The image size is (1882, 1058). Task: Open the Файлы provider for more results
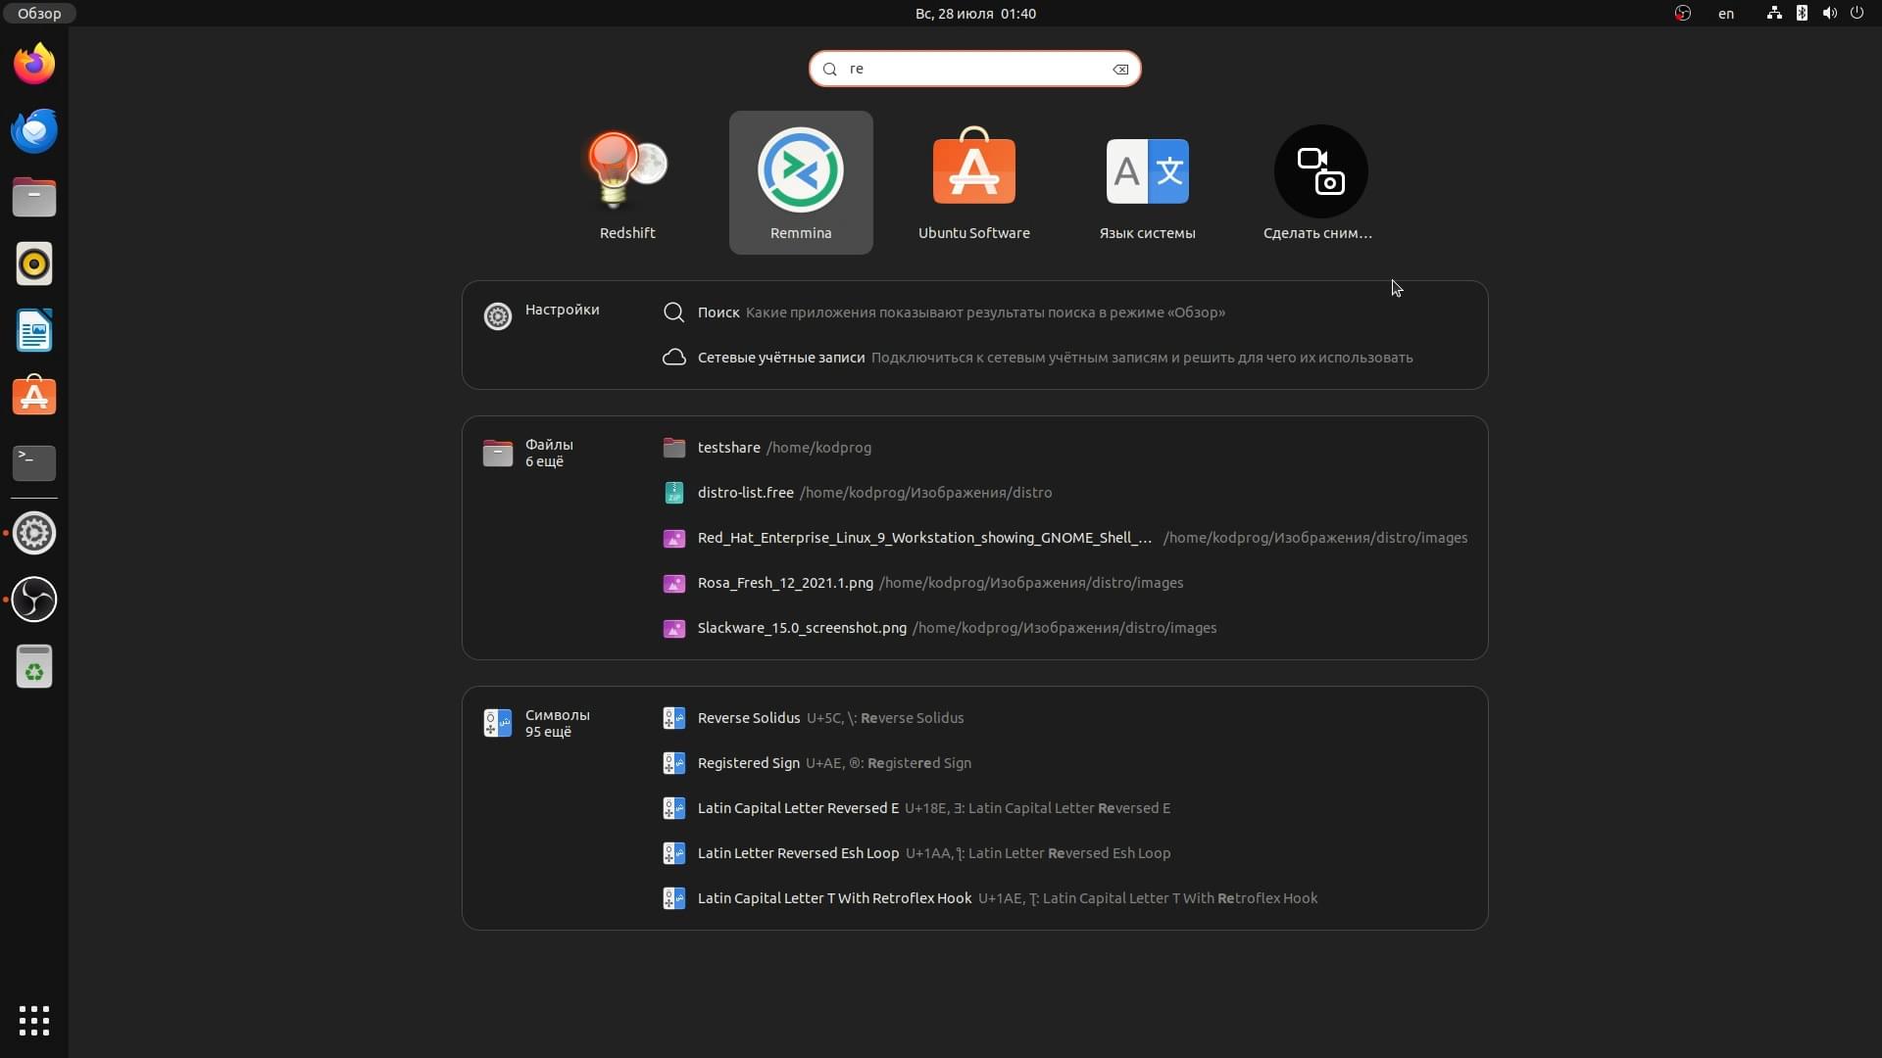point(529,453)
